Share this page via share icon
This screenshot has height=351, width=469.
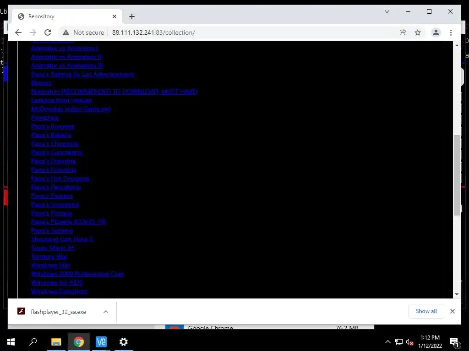(403, 32)
